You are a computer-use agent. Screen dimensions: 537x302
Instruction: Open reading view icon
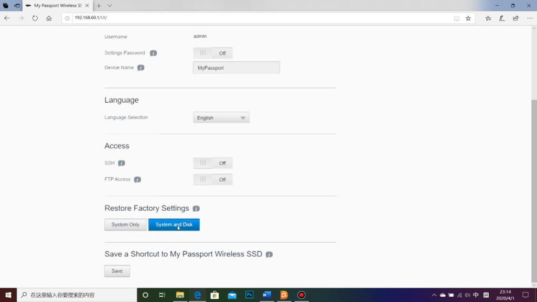click(457, 18)
